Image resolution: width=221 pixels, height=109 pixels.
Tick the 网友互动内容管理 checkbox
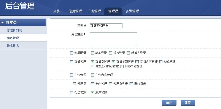[92, 66]
